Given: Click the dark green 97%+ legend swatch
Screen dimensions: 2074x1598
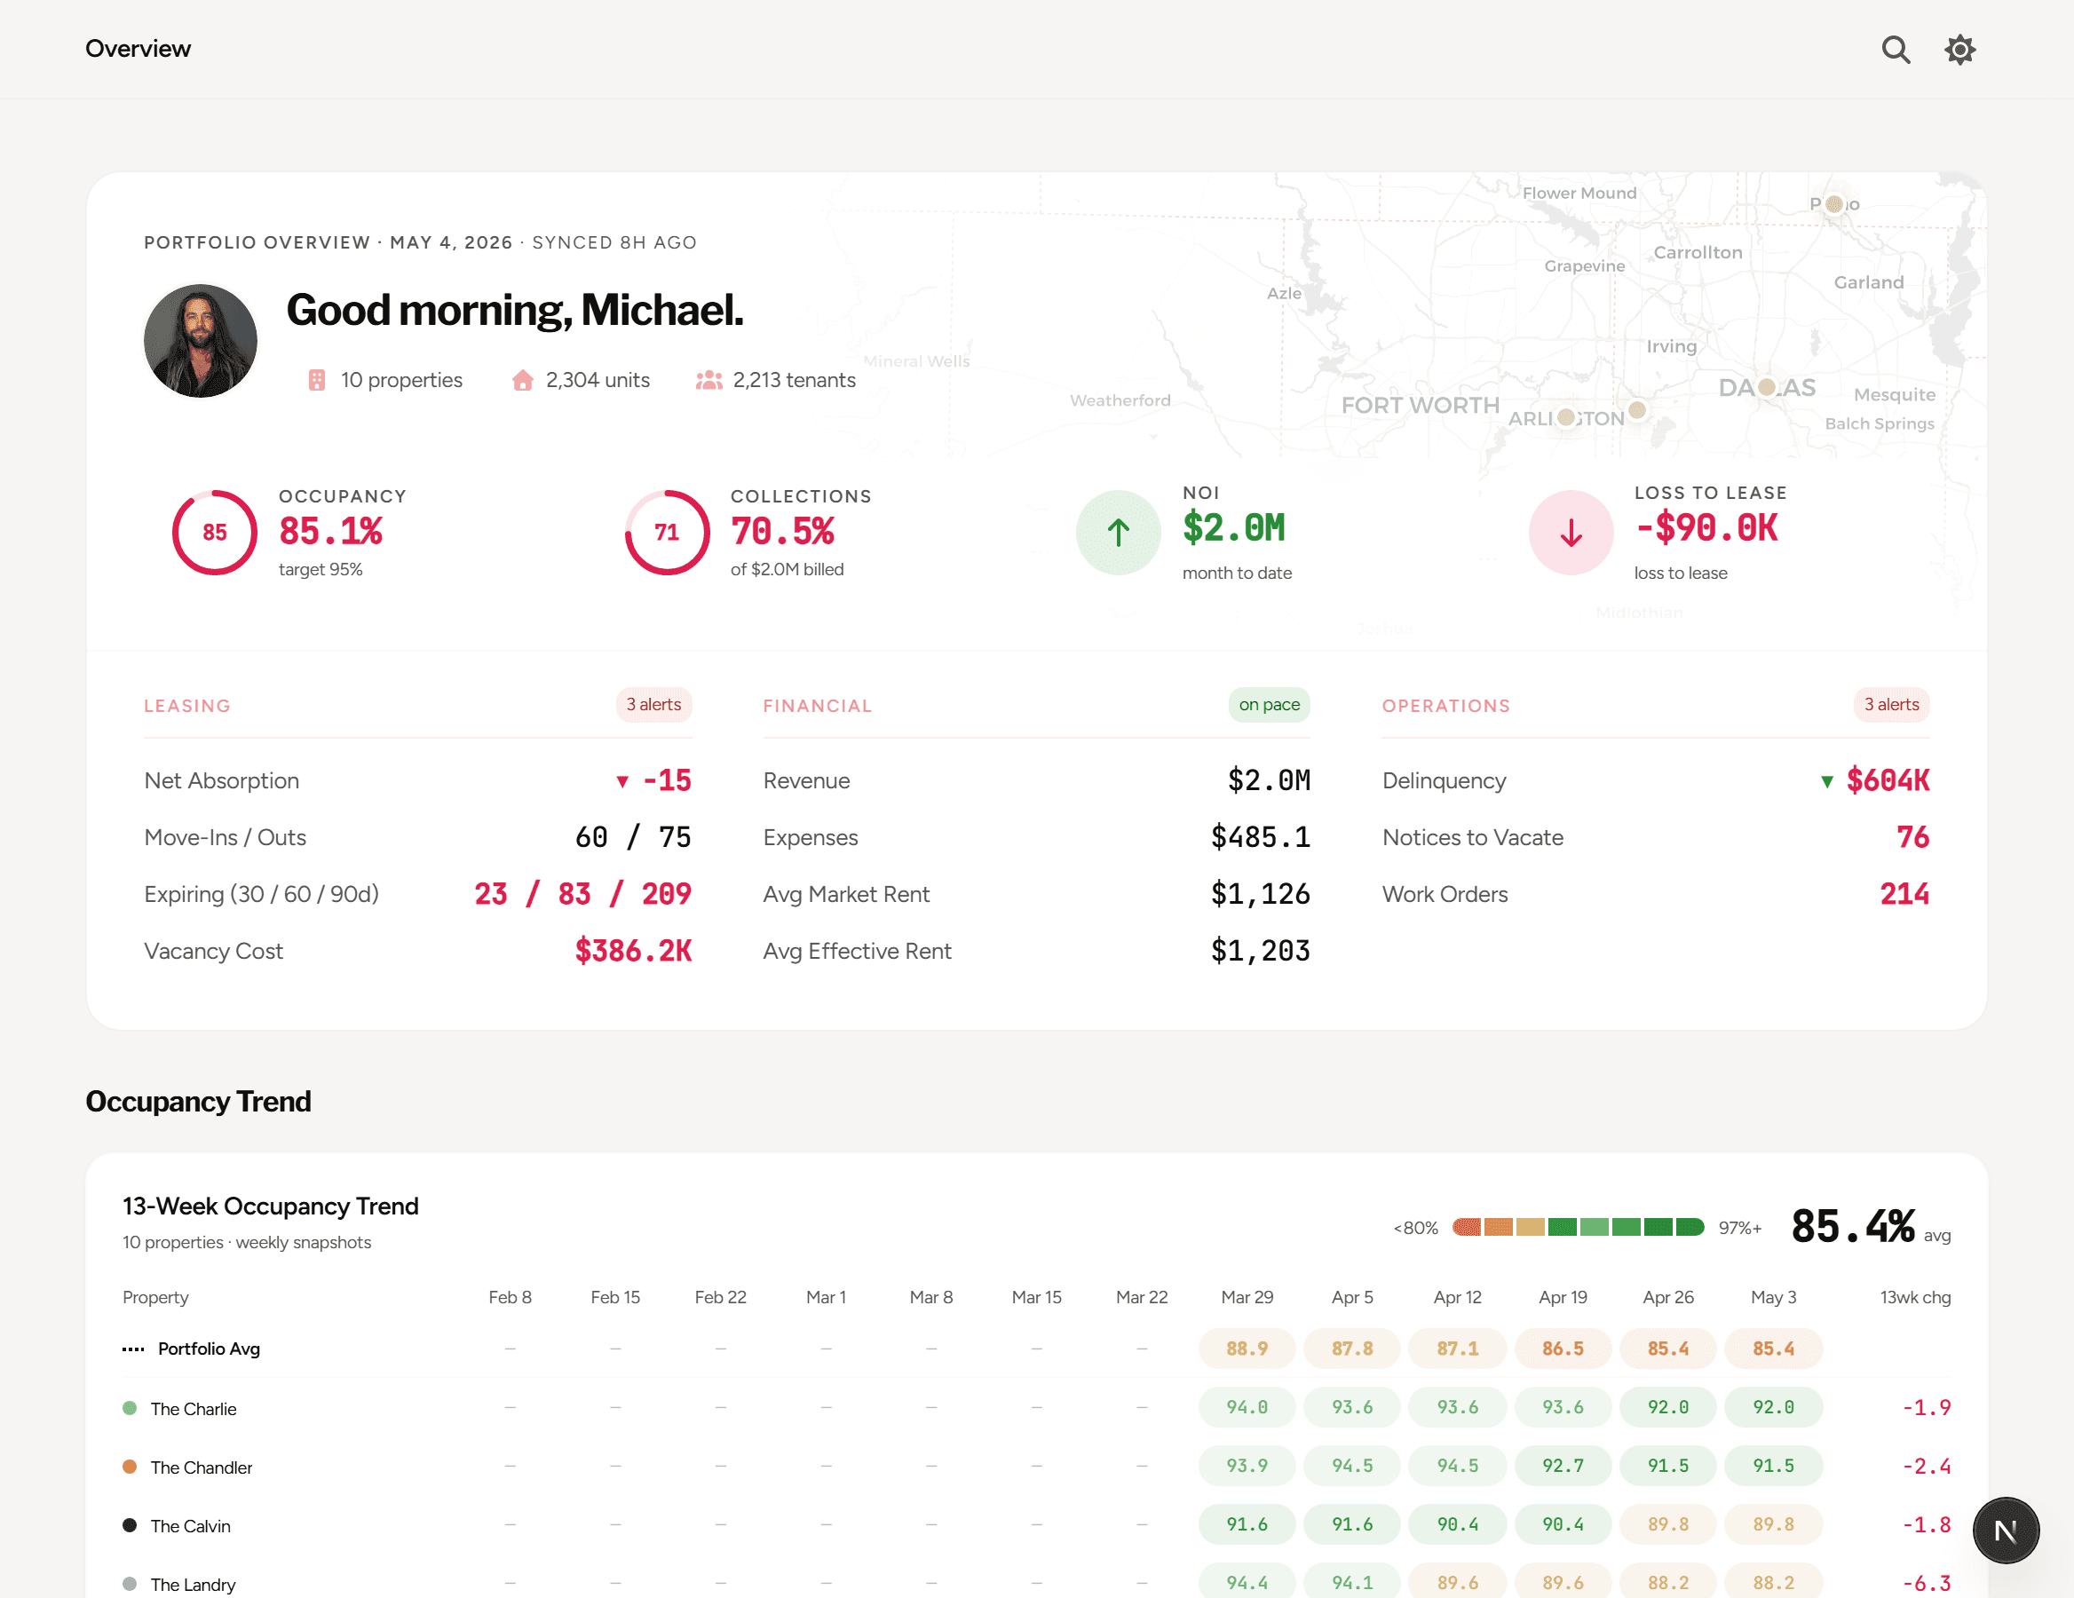Looking at the screenshot, I should coord(1690,1228).
